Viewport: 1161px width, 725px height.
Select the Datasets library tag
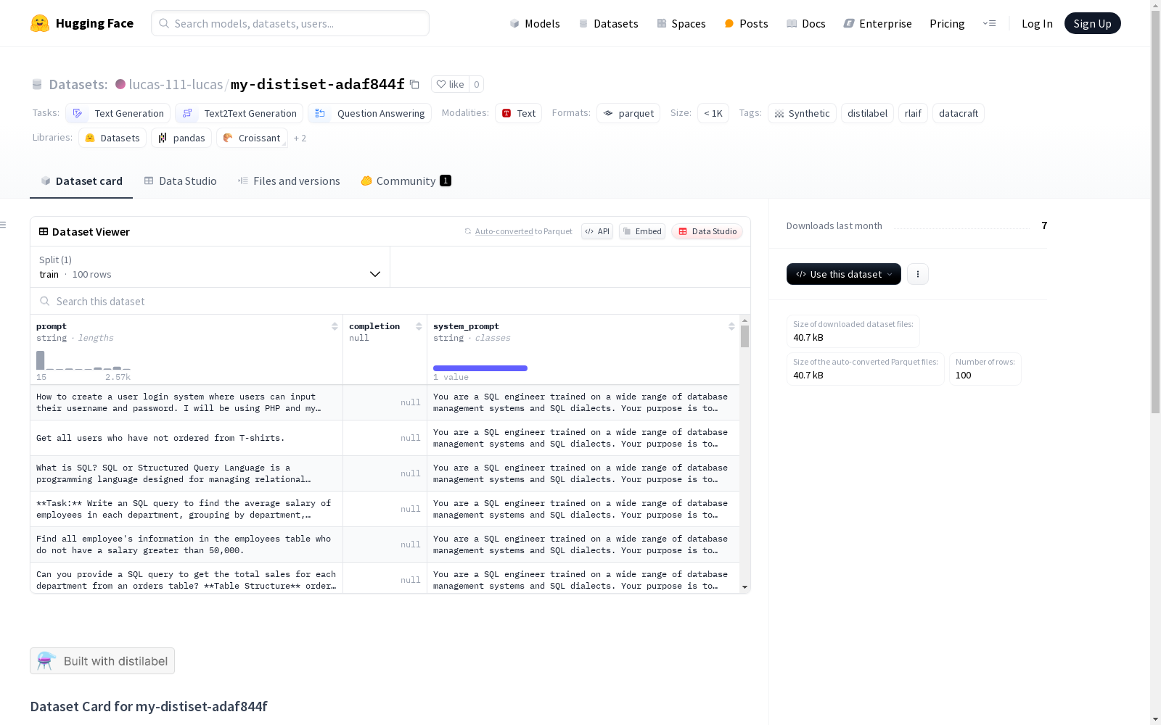[x=112, y=138]
